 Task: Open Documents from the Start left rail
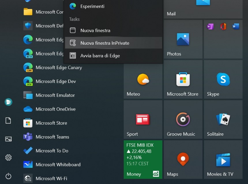pos(8,121)
